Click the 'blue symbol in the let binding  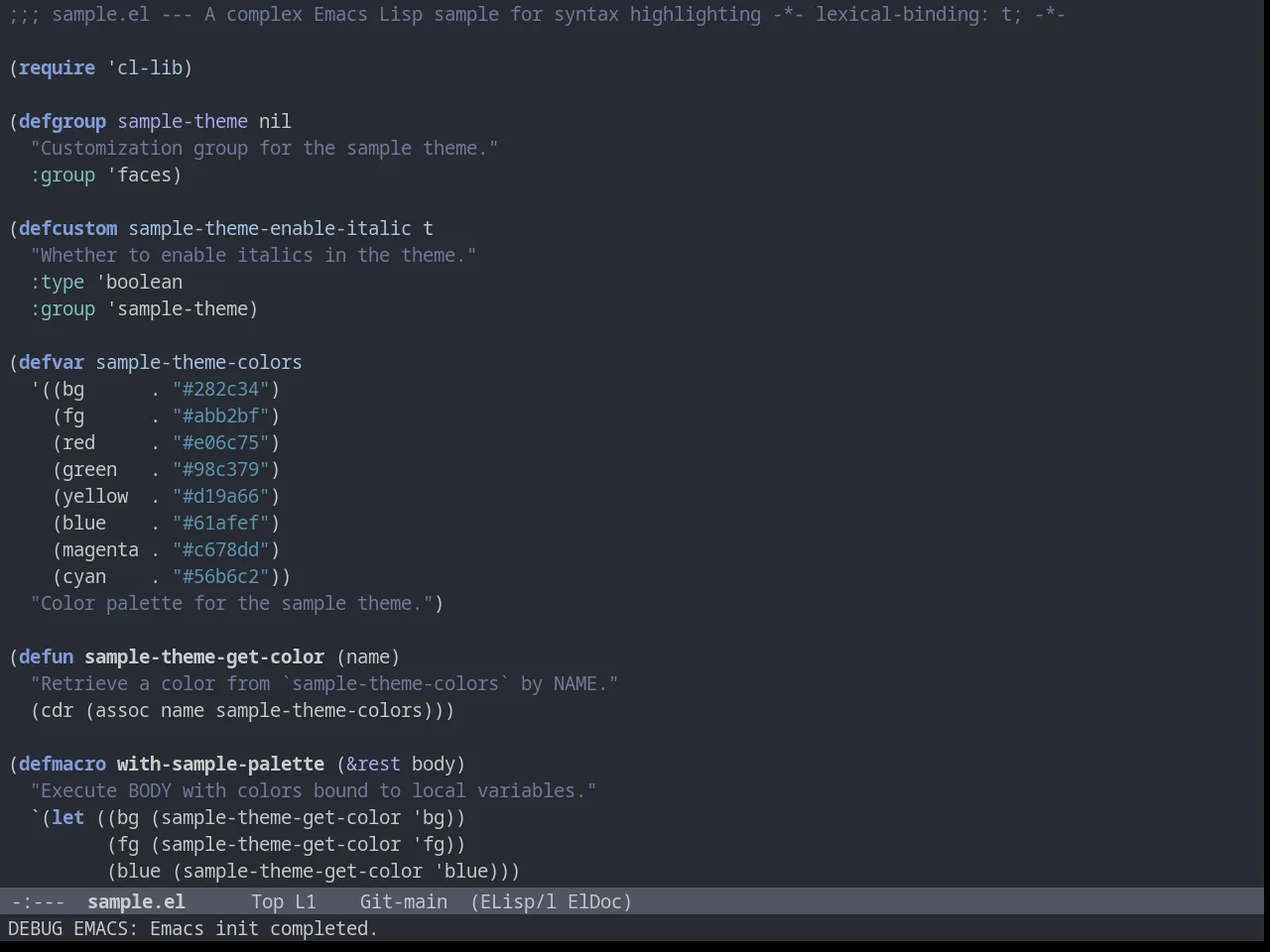(x=460, y=871)
